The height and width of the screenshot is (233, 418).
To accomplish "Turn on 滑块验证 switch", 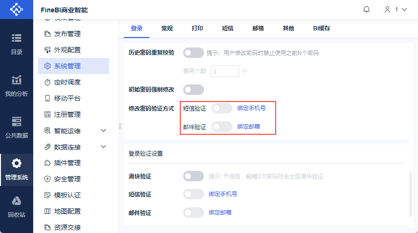I will [x=193, y=176].
